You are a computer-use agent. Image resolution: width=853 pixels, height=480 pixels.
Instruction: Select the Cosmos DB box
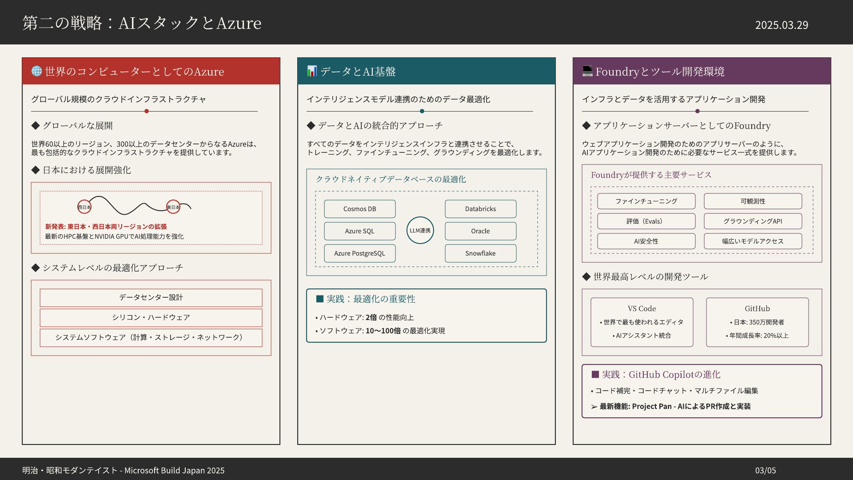tap(360, 209)
